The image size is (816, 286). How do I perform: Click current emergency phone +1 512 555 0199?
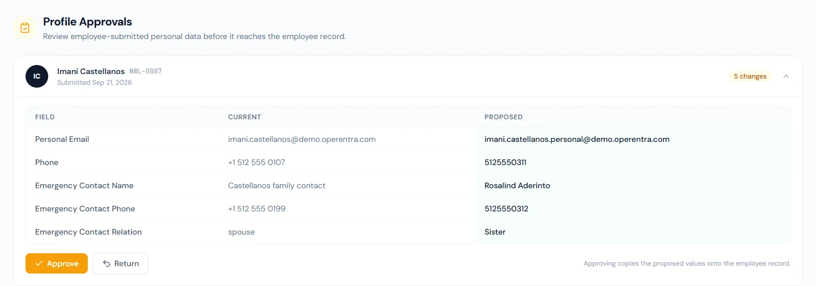pyautogui.click(x=257, y=209)
